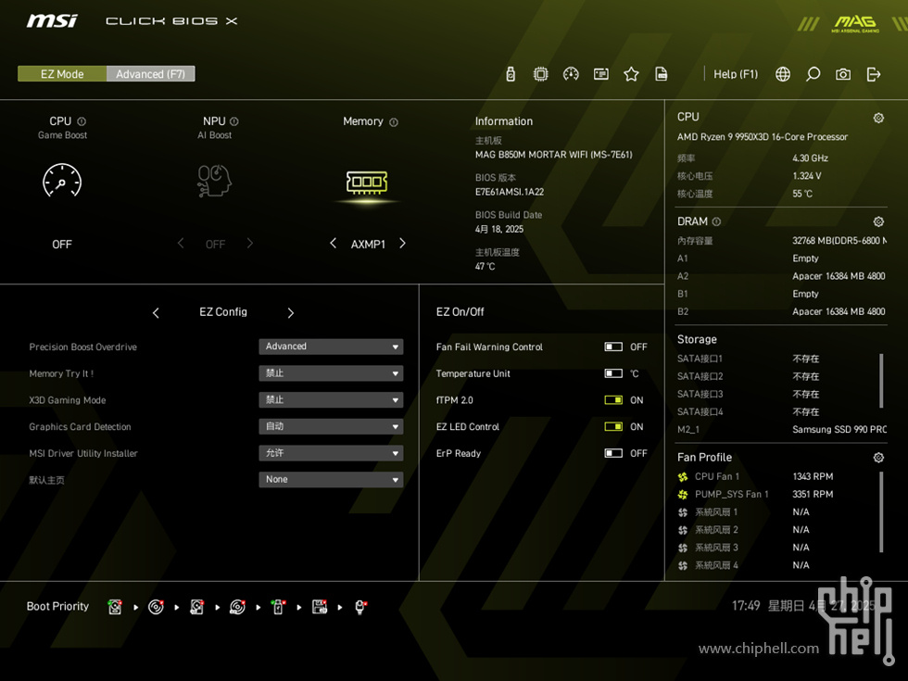The width and height of the screenshot is (908, 681).
Task: Open the hardware monitor toolbar icon
Action: (601, 74)
